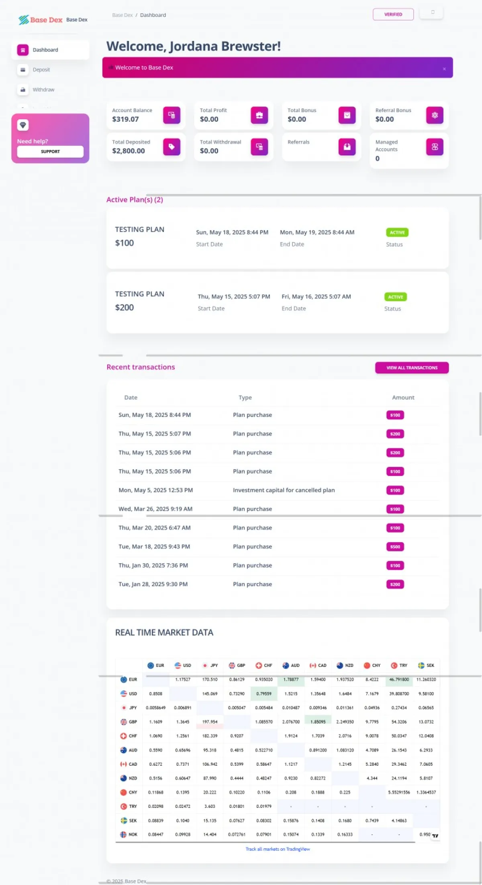Click the Total Profit briefcase icon

click(x=259, y=115)
